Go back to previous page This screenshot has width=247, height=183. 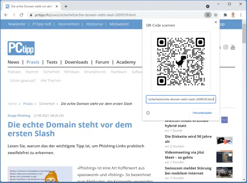(6, 15)
